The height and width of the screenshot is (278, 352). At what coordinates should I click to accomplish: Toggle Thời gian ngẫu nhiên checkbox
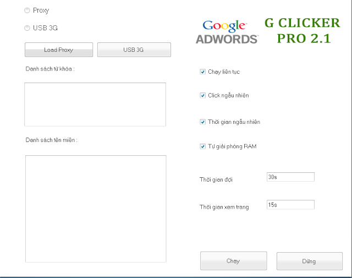click(203, 122)
